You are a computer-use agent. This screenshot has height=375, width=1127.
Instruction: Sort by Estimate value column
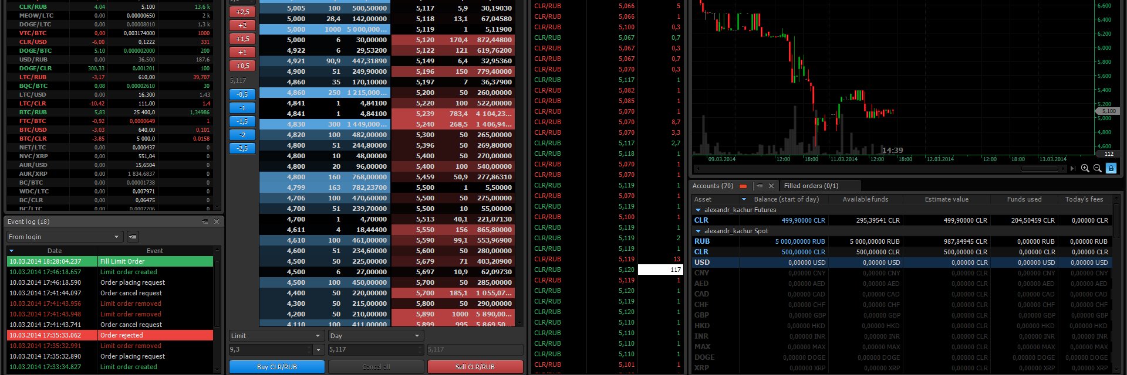[946, 199]
